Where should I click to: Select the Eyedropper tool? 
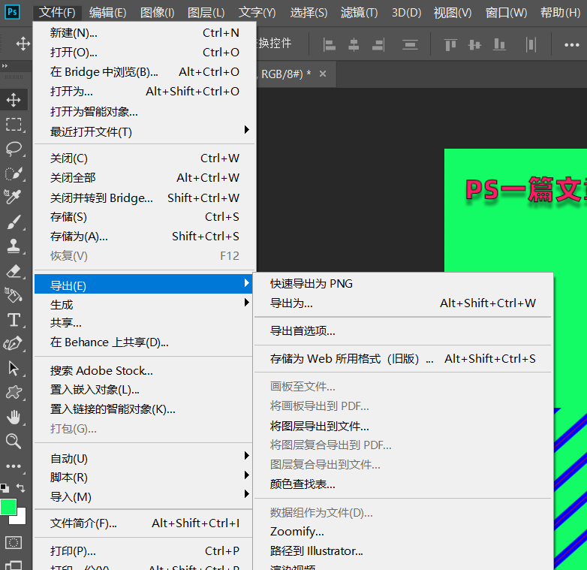pyautogui.click(x=14, y=197)
